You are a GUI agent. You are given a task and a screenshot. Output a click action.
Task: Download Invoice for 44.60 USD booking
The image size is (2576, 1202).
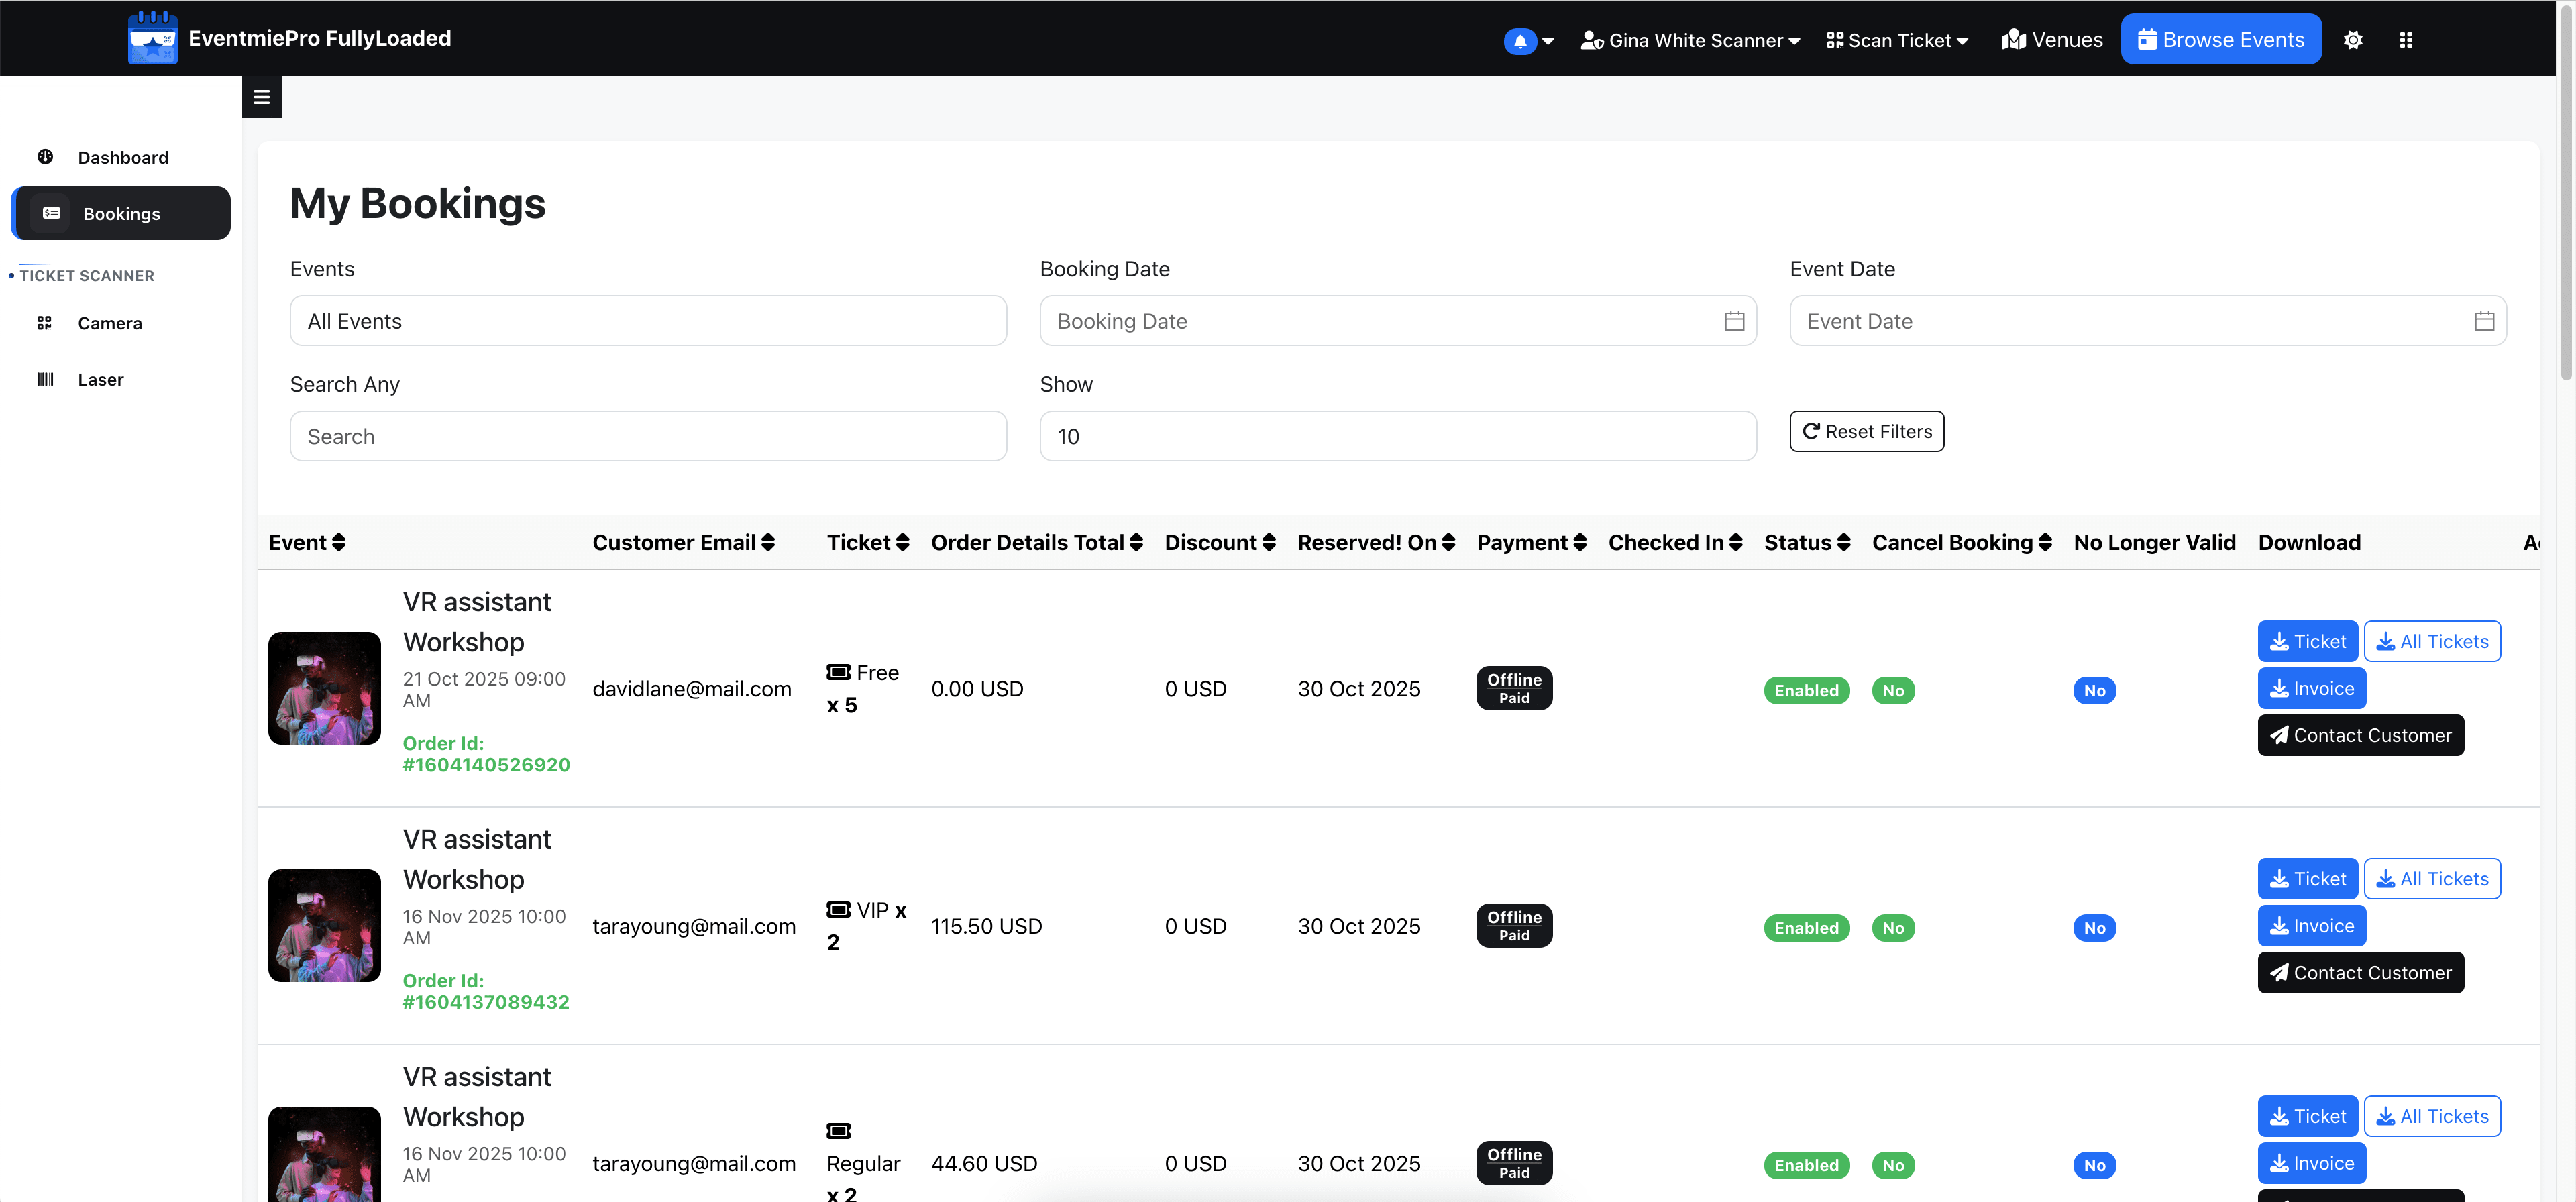pyautogui.click(x=2312, y=1163)
